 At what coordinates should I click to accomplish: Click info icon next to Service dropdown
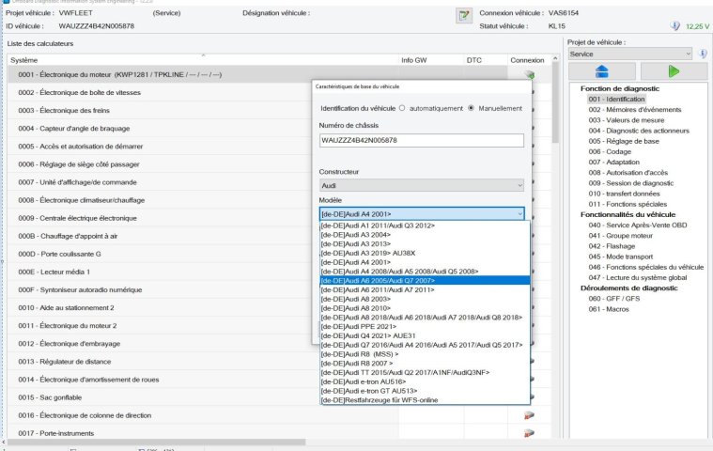(x=703, y=54)
